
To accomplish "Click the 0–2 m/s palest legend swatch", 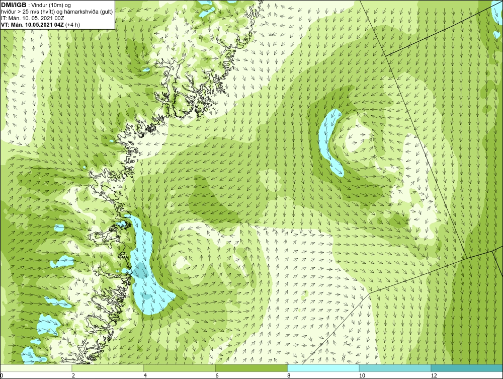I will [x=36, y=368].
